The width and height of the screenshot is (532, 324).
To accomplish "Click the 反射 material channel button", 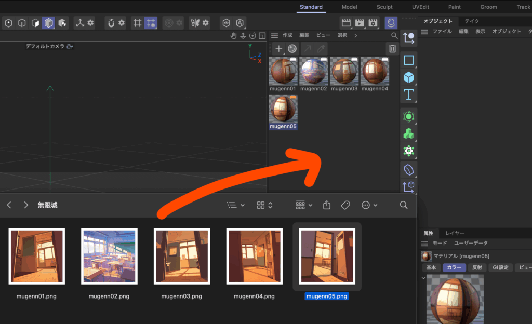I will click(476, 268).
